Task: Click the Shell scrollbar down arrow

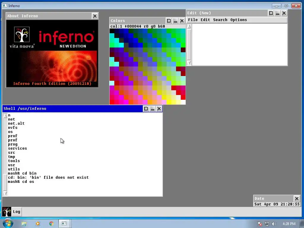Action: click(x=5, y=193)
